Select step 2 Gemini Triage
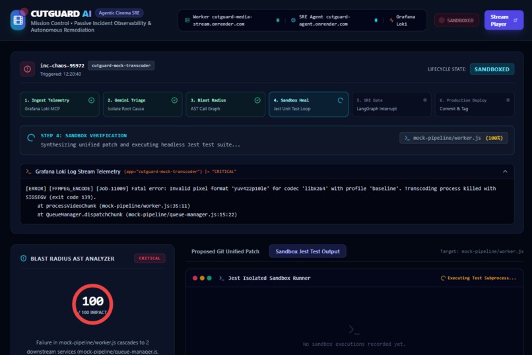This screenshot has height=355, width=532. tap(143, 104)
